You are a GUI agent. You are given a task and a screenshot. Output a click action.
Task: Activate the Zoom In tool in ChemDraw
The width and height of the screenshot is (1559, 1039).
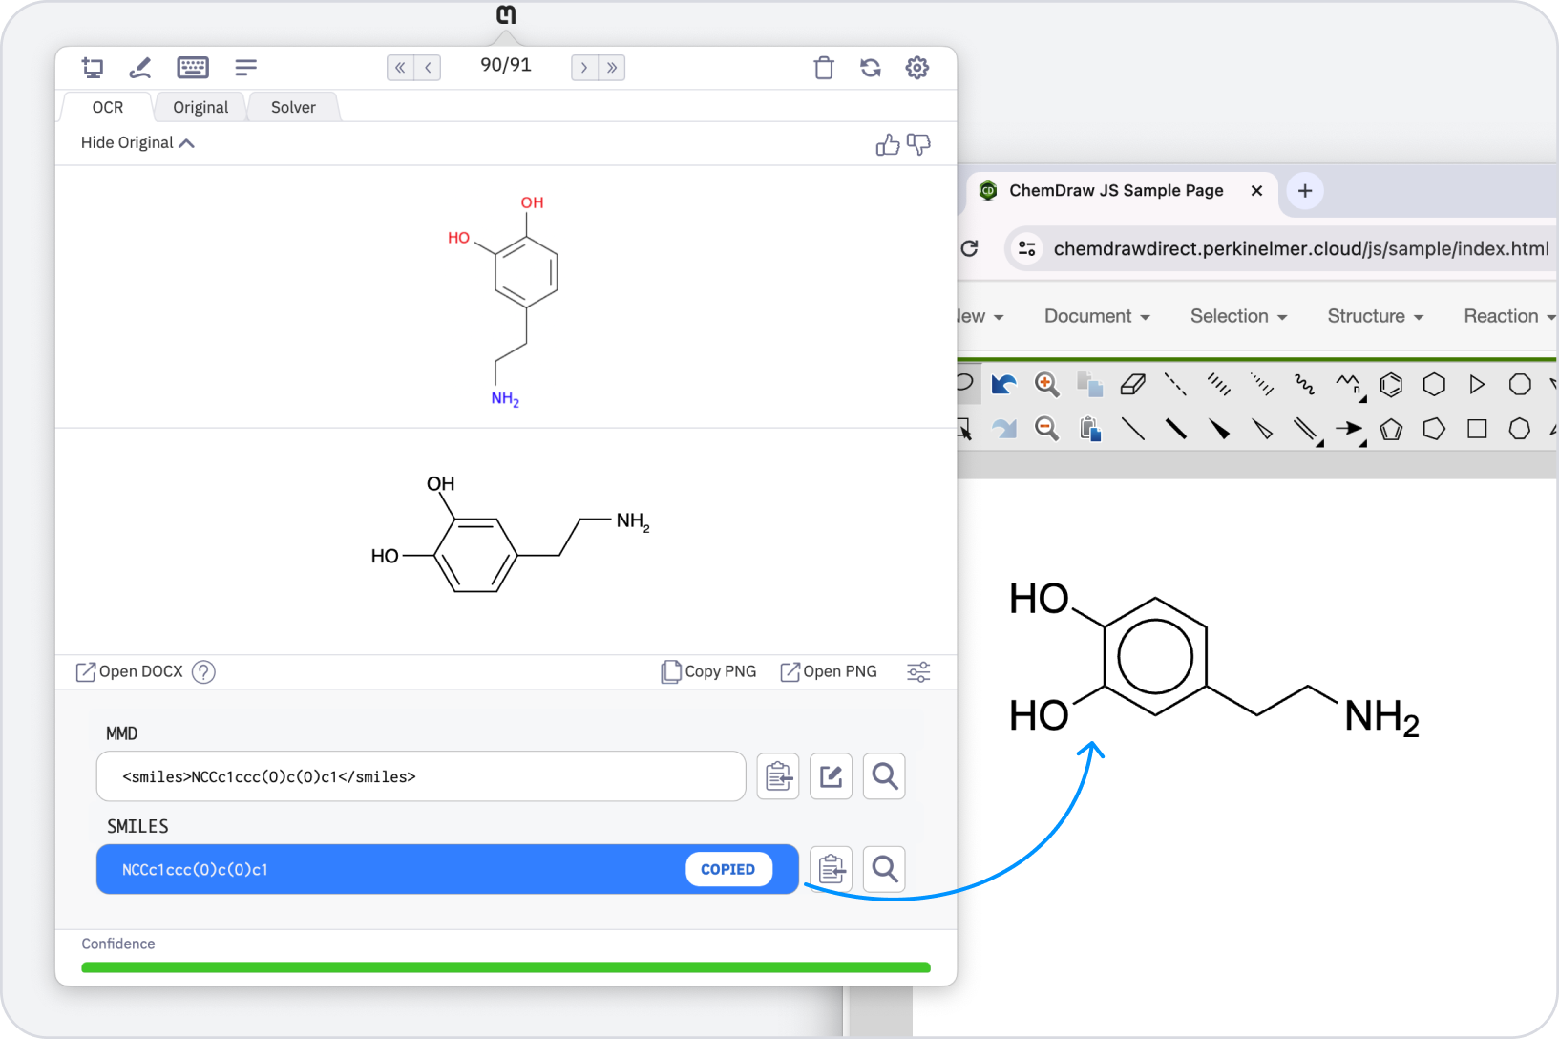(x=1046, y=384)
